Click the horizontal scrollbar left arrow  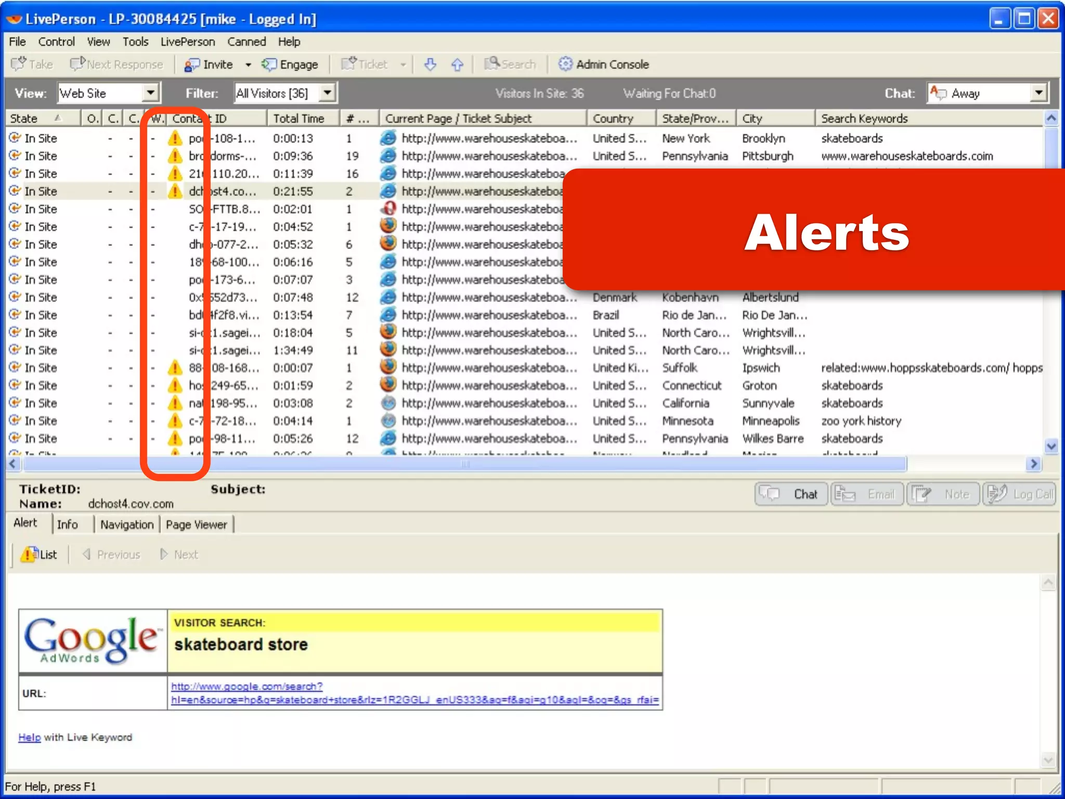(14, 463)
